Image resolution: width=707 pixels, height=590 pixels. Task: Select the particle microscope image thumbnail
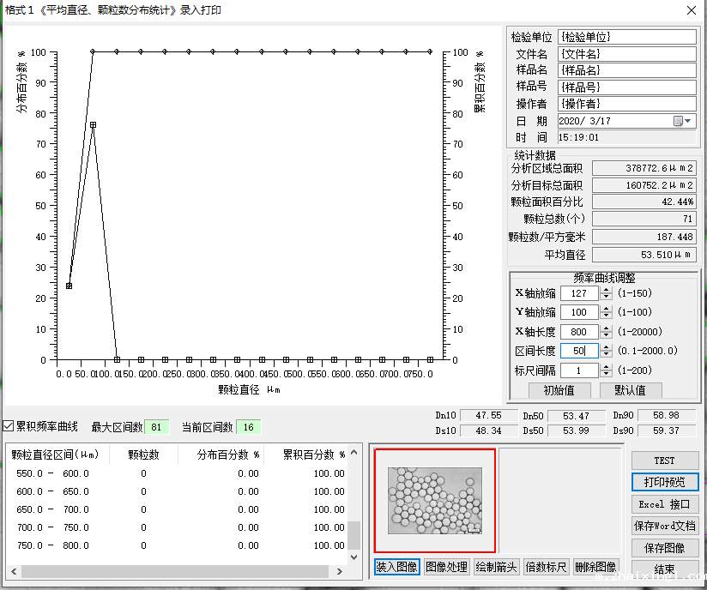434,500
